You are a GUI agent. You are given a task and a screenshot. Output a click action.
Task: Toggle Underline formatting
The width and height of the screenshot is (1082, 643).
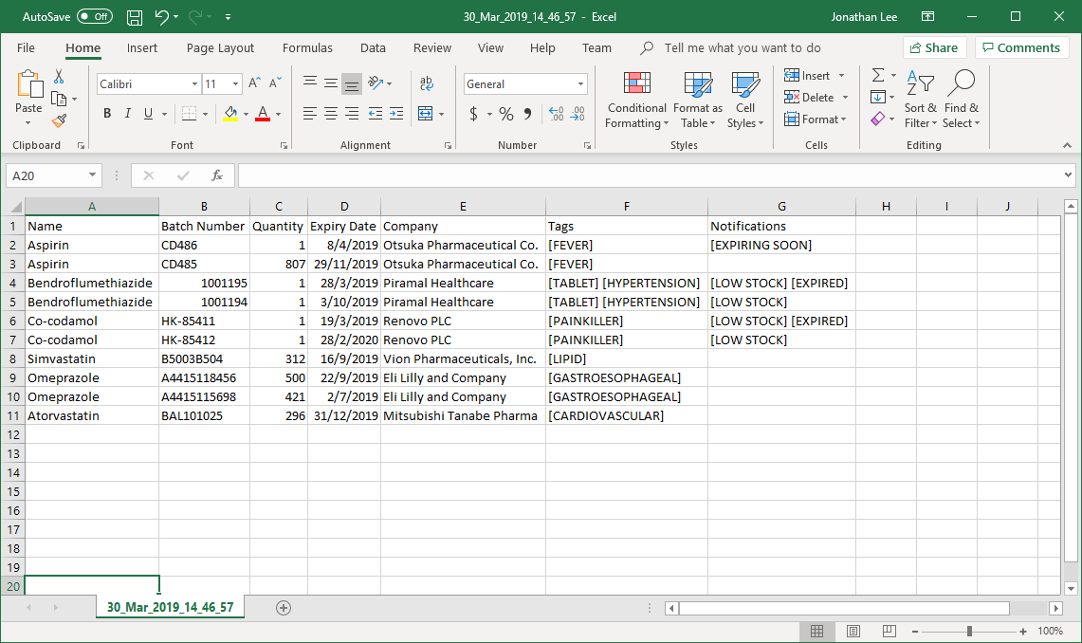(148, 113)
